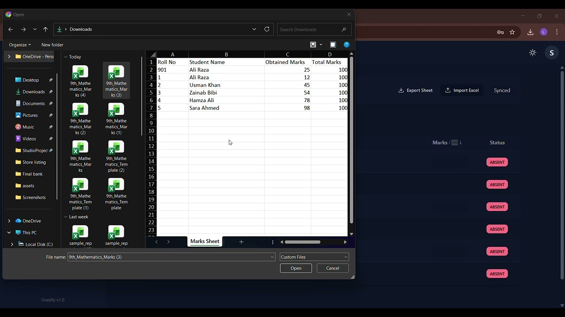Open the Final bank folder
Image resolution: width=565 pixels, height=317 pixels.
click(x=32, y=174)
